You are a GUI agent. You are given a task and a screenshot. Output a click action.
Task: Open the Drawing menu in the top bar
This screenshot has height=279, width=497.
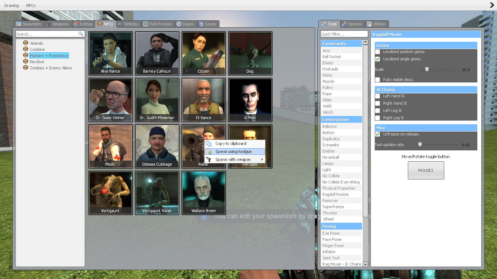(x=11, y=5)
